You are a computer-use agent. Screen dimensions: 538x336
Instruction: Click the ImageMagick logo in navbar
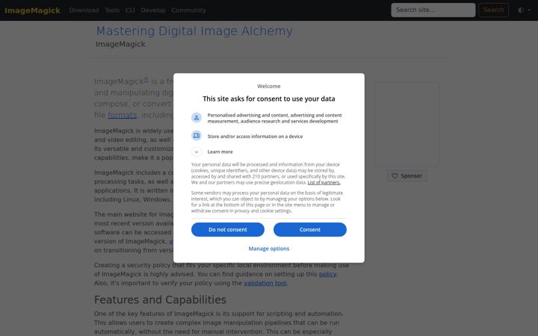pyautogui.click(x=32, y=10)
